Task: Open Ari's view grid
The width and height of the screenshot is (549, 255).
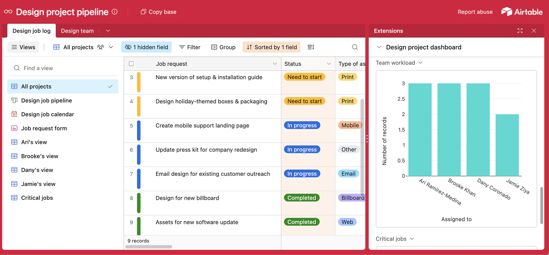Action: (63, 142)
